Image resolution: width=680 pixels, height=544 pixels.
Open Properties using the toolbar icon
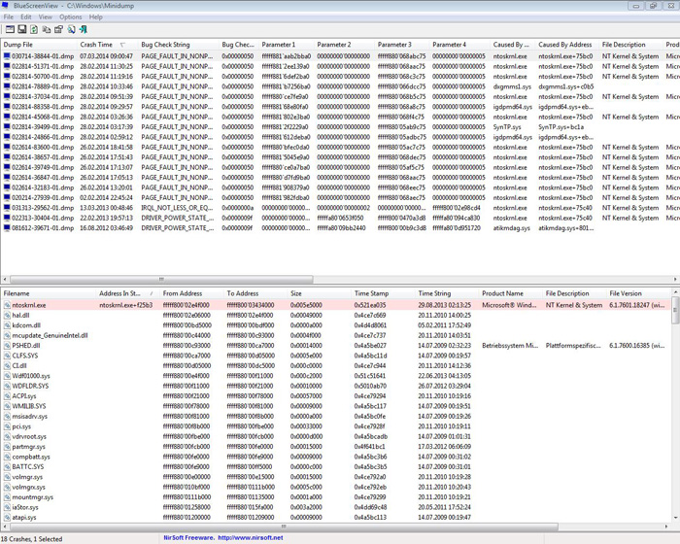click(58, 30)
